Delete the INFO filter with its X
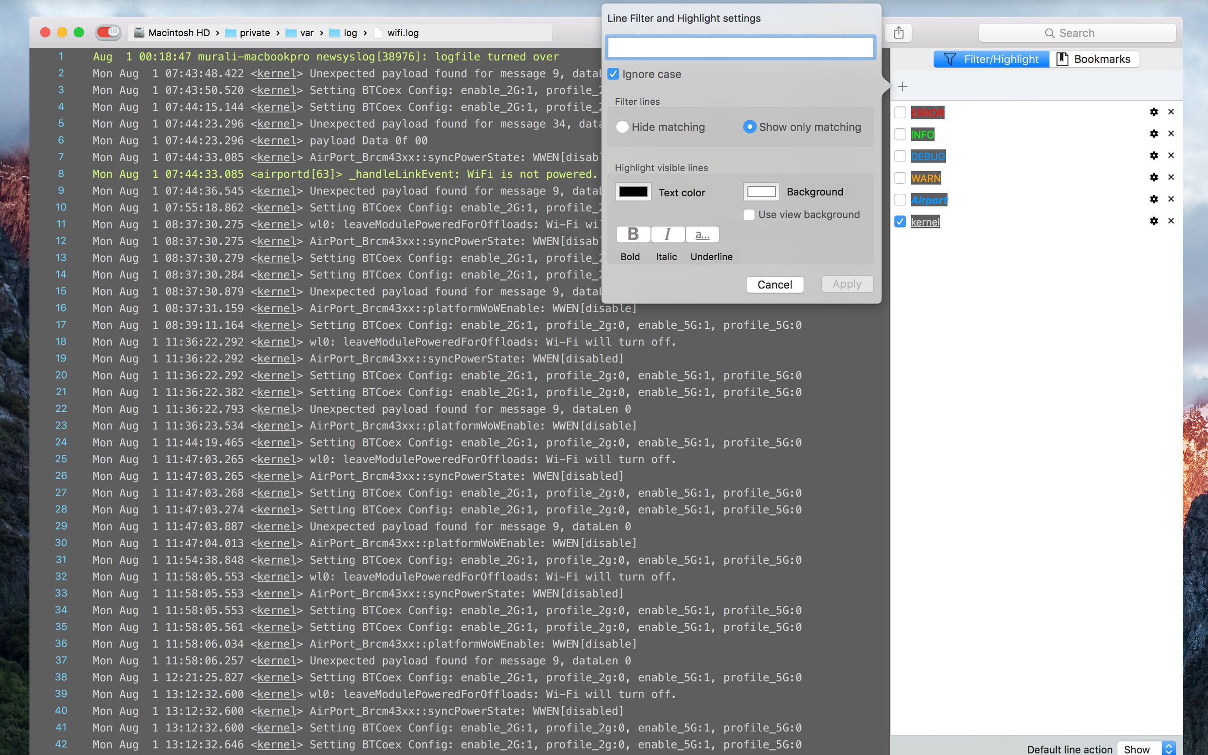 click(x=1171, y=134)
